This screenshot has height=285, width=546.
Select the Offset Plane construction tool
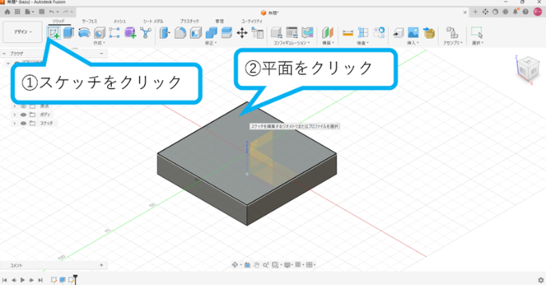(x=327, y=33)
